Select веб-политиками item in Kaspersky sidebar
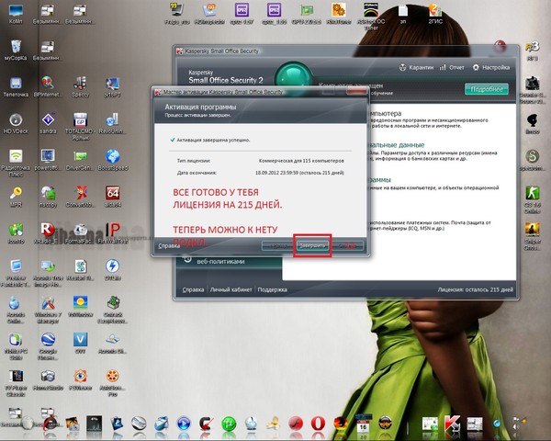This screenshot has width=551, height=441. coord(220,262)
